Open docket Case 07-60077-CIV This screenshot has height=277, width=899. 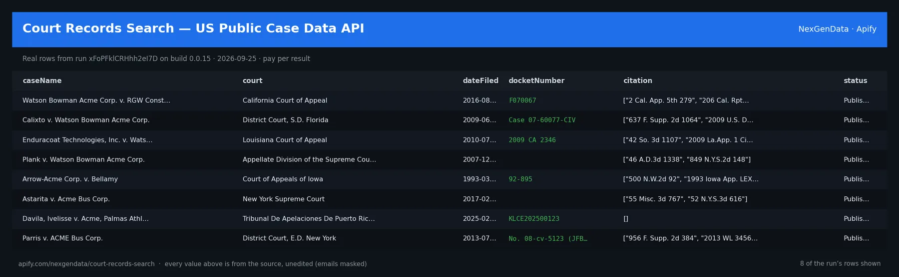542,120
